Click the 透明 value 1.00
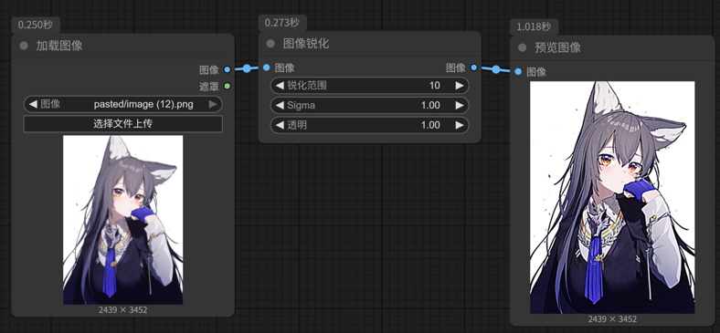The height and width of the screenshot is (333, 720). pyautogui.click(x=430, y=125)
